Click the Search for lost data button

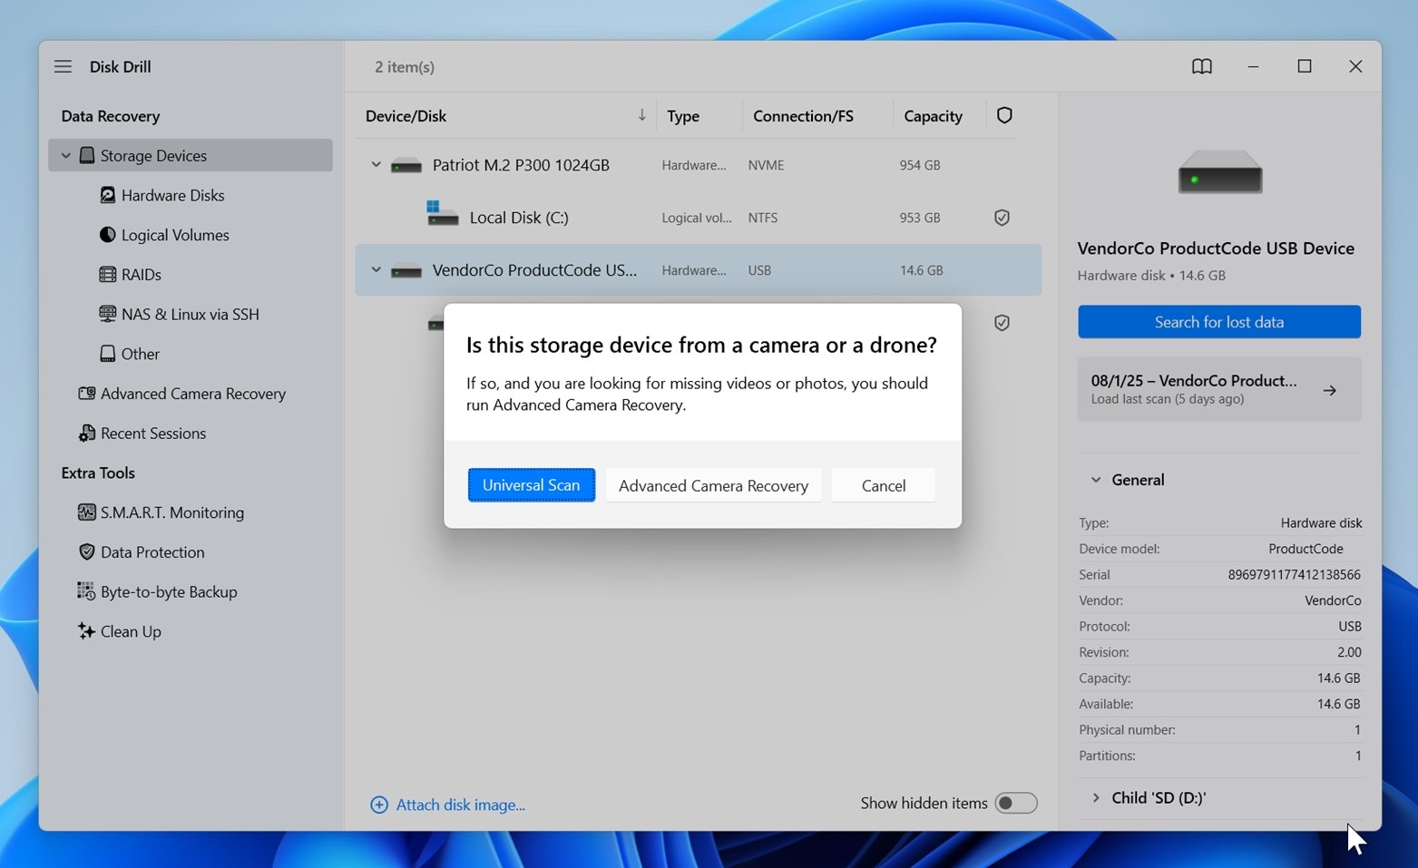(x=1219, y=322)
